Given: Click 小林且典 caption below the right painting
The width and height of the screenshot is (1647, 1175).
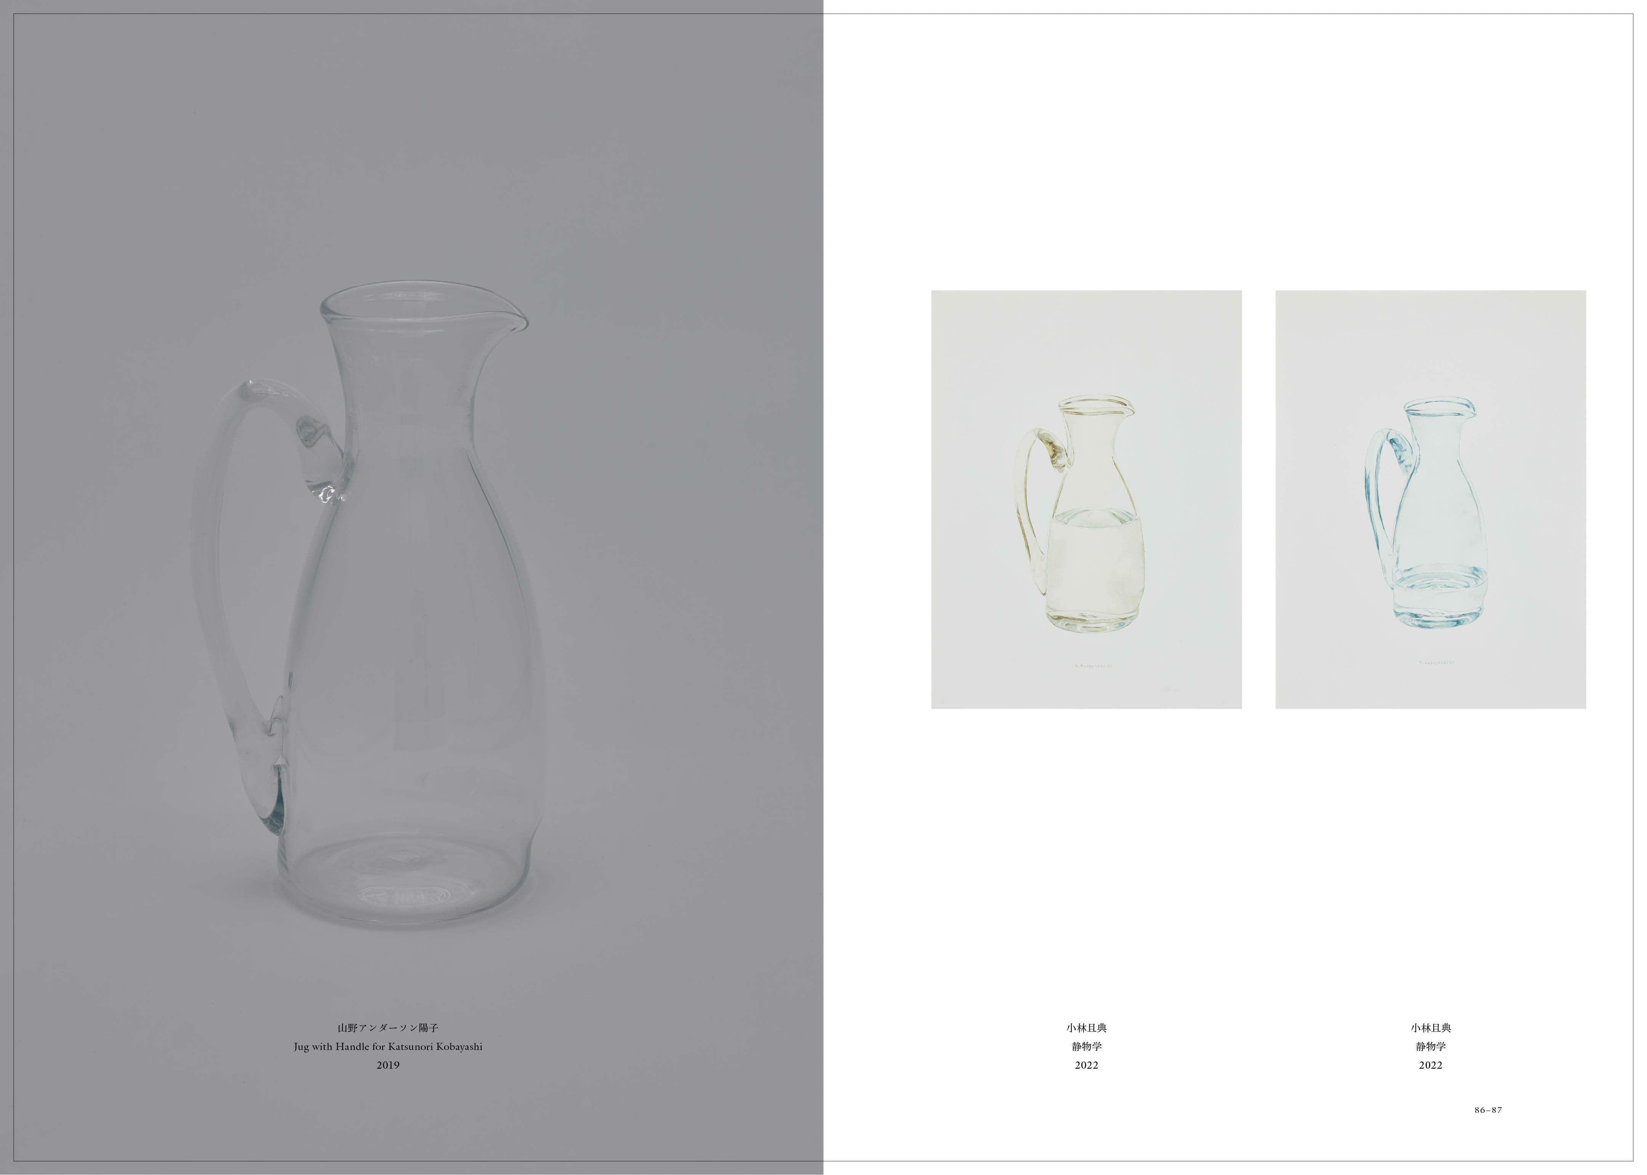Looking at the screenshot, I should (1431, 1028).
